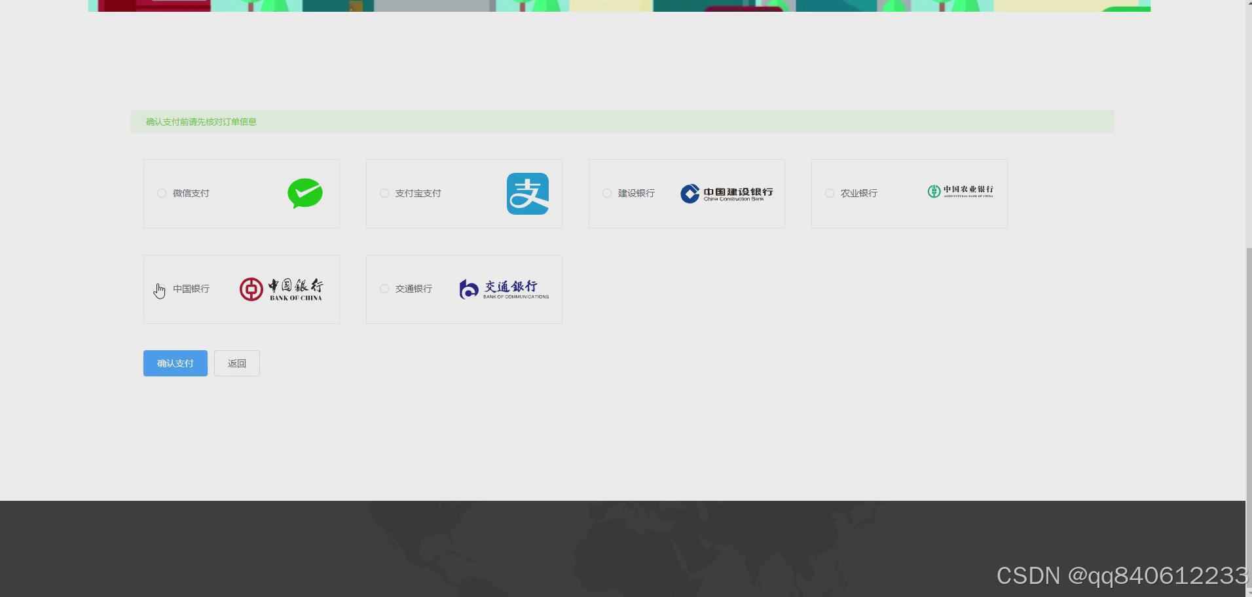Screen dimensions: 1252x597
Task: Click the green WeChat Pay logo icon
Action: [x=305, y=193]
